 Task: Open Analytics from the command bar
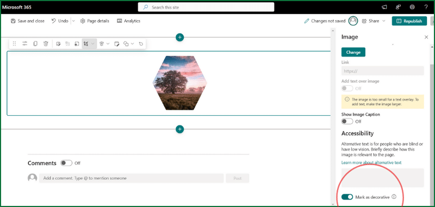(x=128, y=21)
